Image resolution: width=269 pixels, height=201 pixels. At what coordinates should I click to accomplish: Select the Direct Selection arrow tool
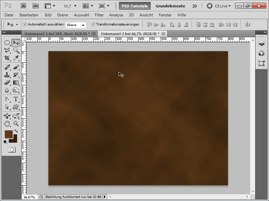click(7, 107)
